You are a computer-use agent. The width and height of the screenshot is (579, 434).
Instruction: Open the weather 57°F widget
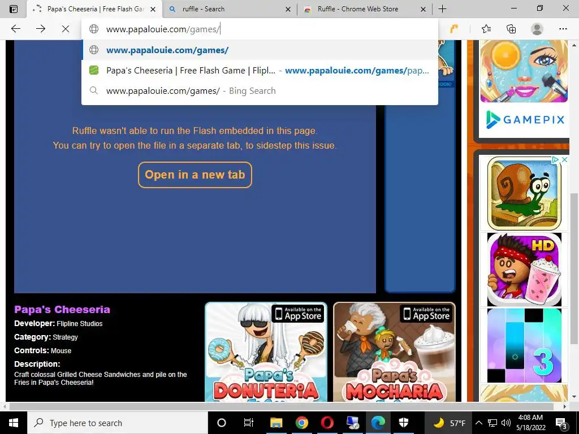click(449, 423)
